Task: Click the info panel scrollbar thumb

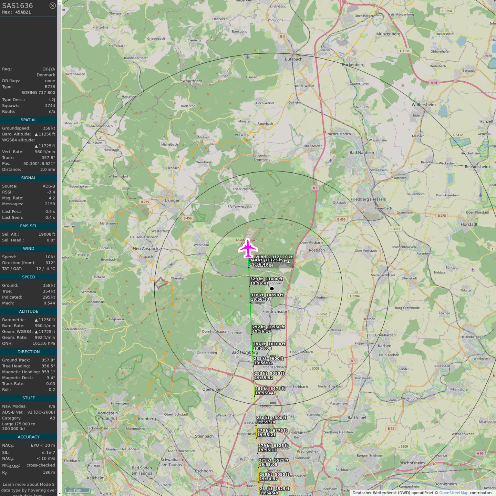Action: (x=60, y=224)
